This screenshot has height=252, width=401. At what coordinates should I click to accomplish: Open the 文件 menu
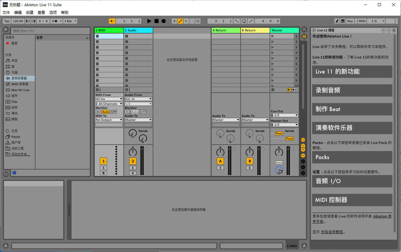[x=6, y=12]
